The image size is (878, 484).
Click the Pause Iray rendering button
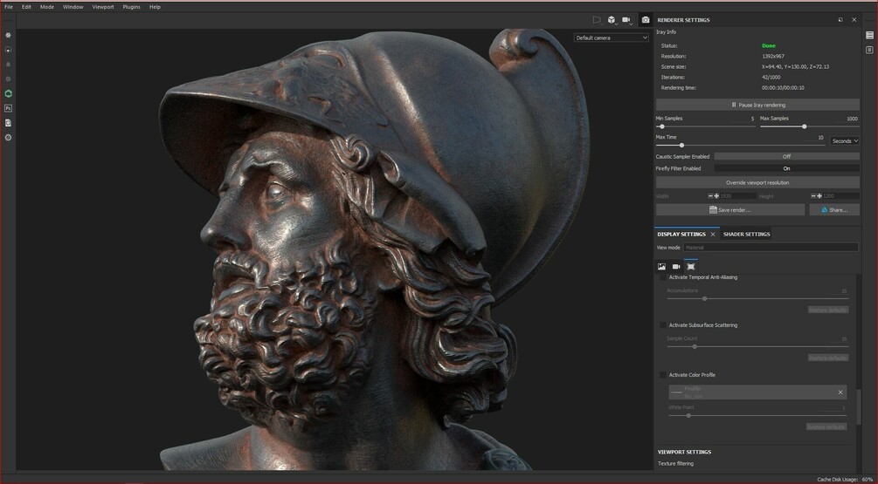757,105
